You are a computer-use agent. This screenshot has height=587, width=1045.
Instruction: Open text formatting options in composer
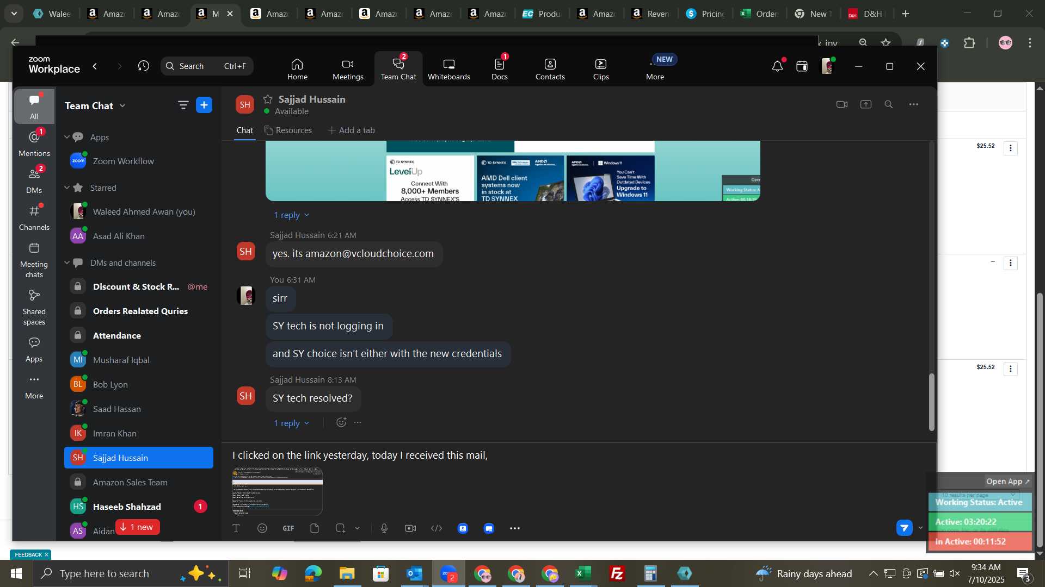point(236,528)
